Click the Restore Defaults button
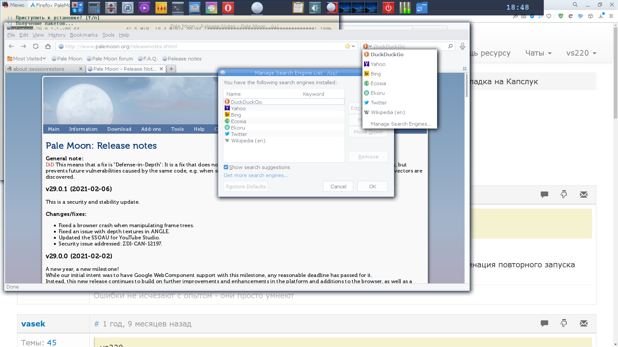 246,186
